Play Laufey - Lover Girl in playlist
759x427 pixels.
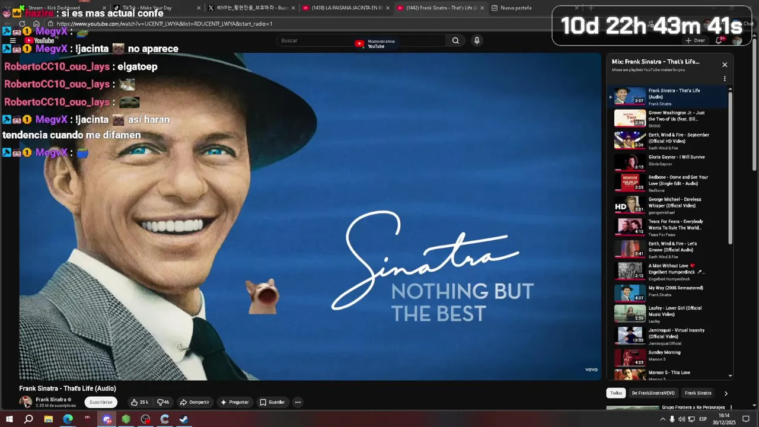tap(668, 314)
